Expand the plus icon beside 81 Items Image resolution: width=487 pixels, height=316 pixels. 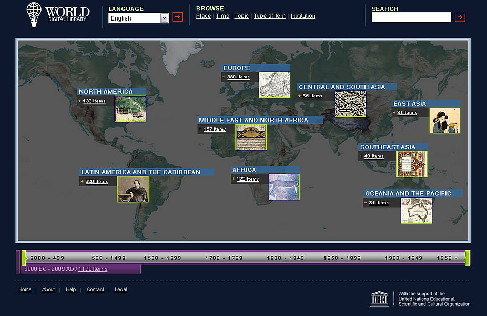click(x=394, y=112)
